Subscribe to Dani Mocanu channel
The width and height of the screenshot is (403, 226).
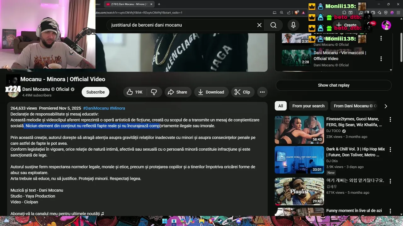(95, 92)
